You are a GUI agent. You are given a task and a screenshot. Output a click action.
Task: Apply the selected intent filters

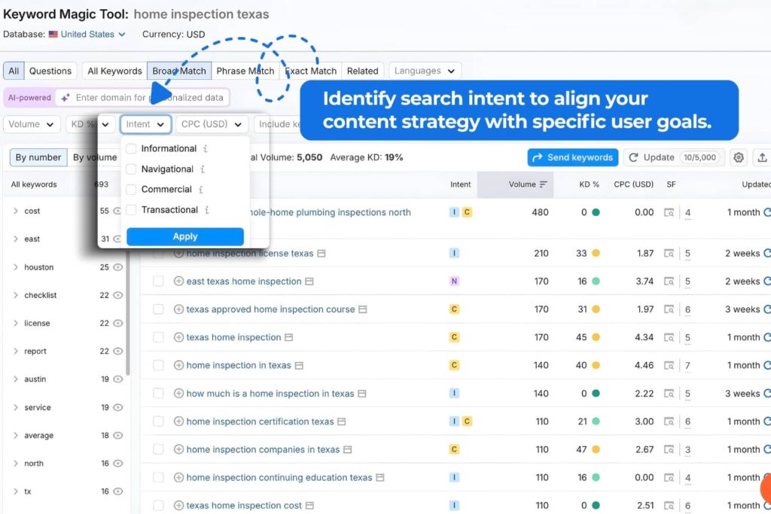(x=184, y=236)
